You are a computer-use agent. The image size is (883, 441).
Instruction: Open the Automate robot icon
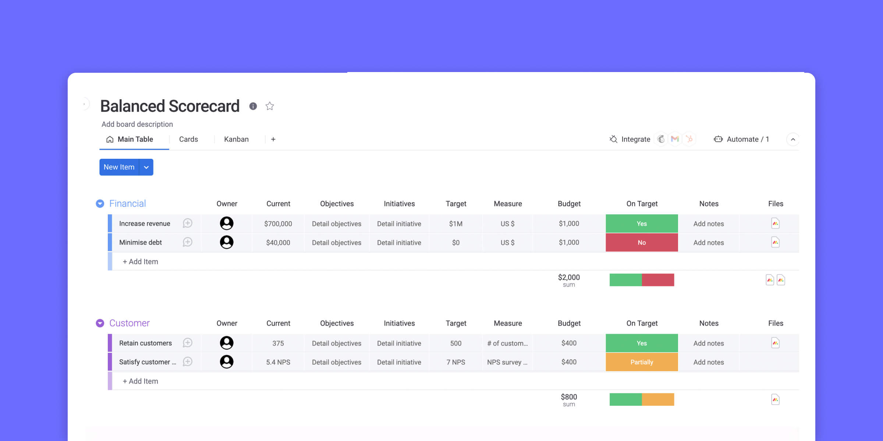pyautogui.click(x=718, y=139)
